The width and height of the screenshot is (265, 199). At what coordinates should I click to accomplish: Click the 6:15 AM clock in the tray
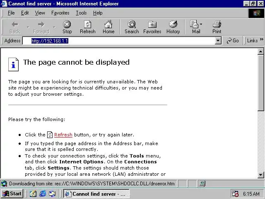(251, 194)
